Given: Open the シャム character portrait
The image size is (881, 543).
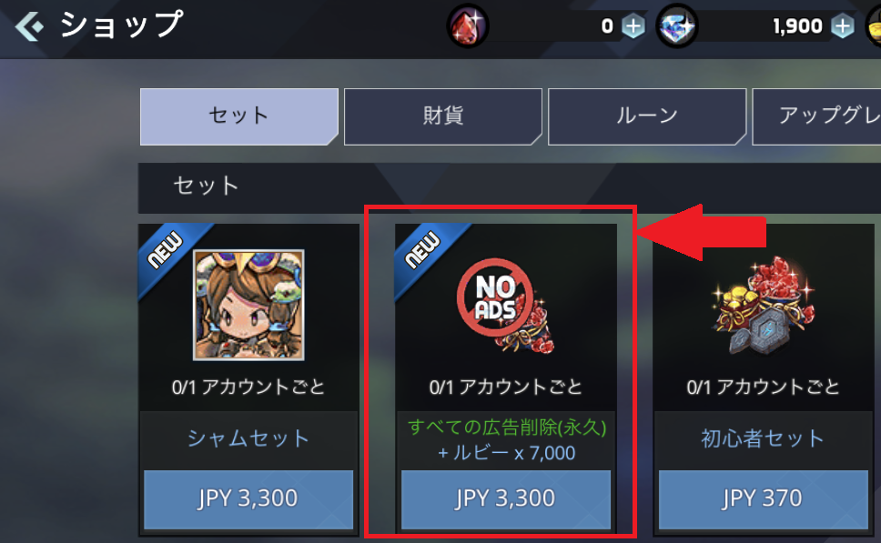Looking at the screenshot, I should 248,305.
